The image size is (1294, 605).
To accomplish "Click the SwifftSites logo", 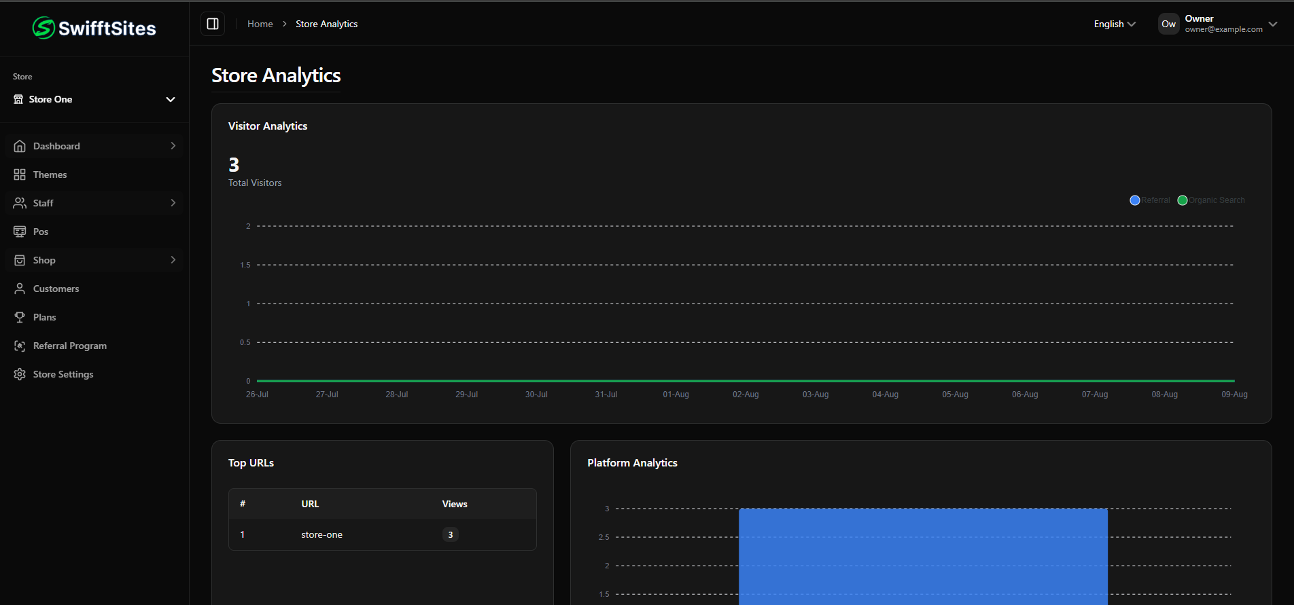I will [x=94, y=28].
